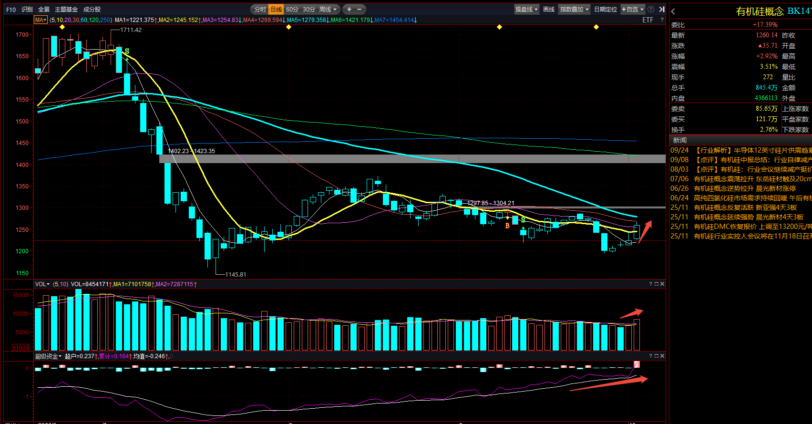Click 画线 drawing tools button
The width and height of the screenshot is (812, 424).
tap(549, 9)
